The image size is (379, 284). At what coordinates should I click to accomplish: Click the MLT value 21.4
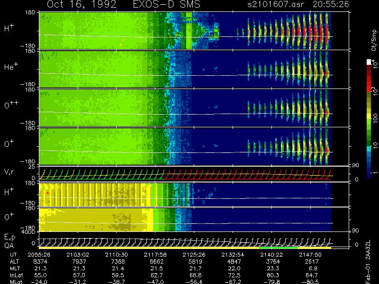pyautogui.click(x=117, y=268)
